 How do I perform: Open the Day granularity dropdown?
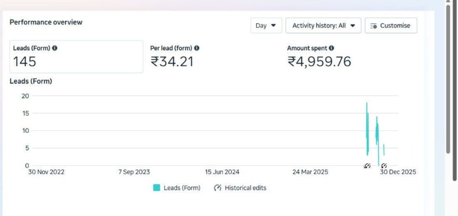pyautogui.click(x=266, y=25)
